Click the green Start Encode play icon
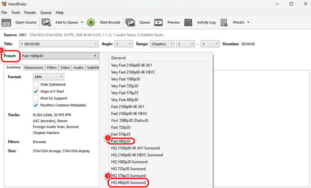This screenshot has height=188, width=311. coord(91,23)
